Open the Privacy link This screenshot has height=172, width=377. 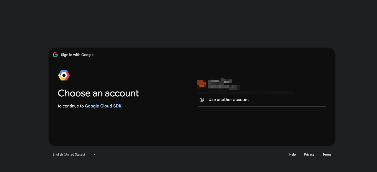click(309, 155)
